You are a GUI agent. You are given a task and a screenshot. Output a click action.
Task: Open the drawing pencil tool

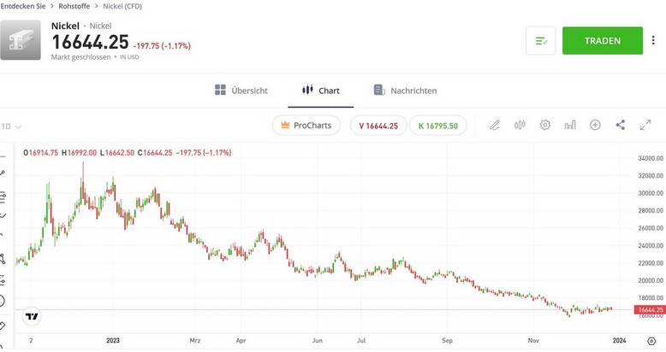tap(495, 125)
